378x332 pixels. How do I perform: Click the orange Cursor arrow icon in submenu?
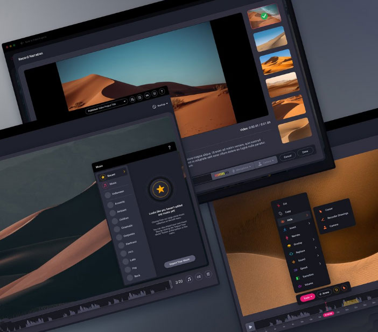[x=320, y=211]
